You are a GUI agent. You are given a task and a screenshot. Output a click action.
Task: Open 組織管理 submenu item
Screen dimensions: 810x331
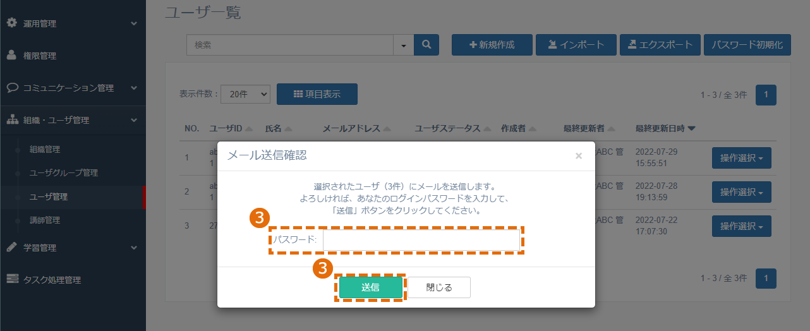(x=45, y=150)
